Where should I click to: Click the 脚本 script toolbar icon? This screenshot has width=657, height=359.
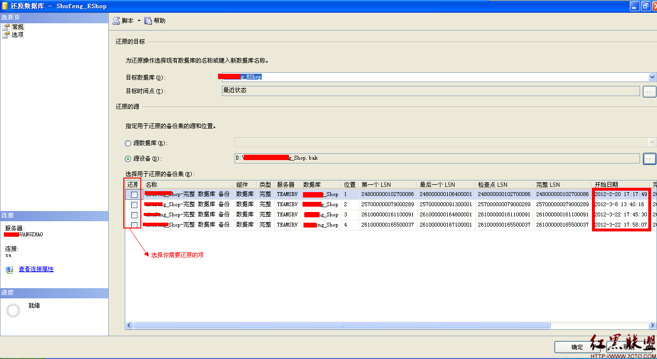[x=116, y=21]
